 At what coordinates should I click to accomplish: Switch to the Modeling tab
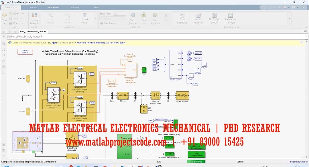click(x=54, y=7)
